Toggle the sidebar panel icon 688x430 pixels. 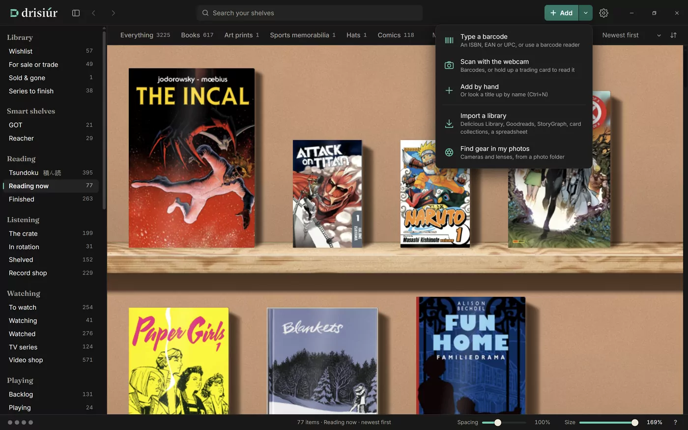pyautogui.click(x=76, y=13)
